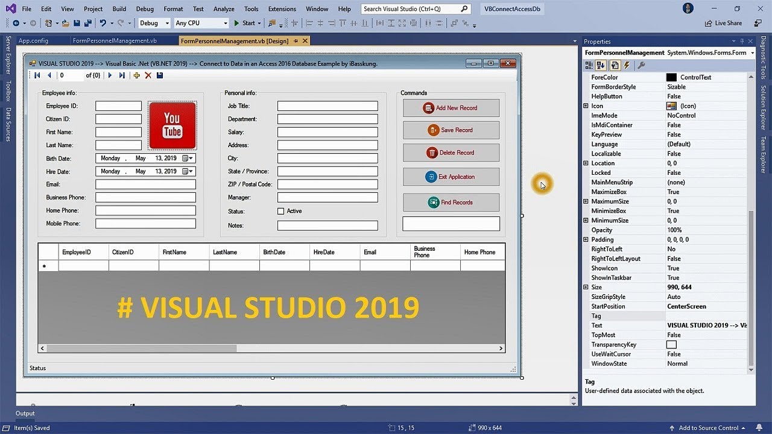Click Navigate Backward toolbar icon
This screenshot has width=772, height=434.
pyautogui.click(x=16, y=23)
